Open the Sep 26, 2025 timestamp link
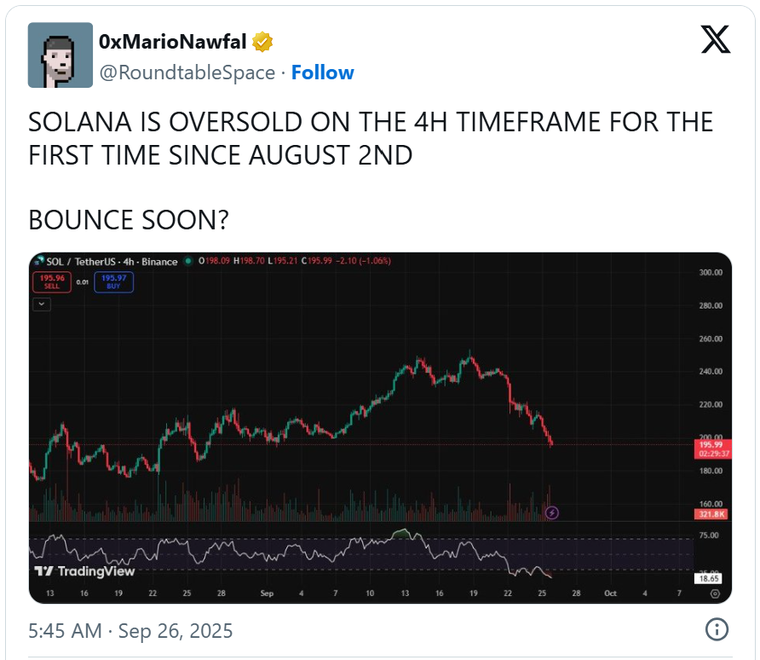The height and width of the screenshot is (660, 760). 130,631
